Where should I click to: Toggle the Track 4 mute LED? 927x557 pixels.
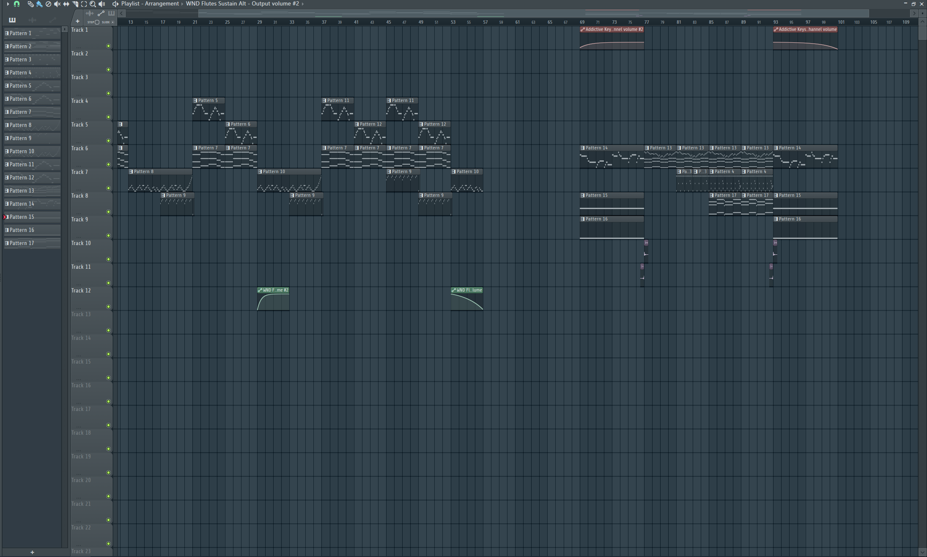coord(108,117)
